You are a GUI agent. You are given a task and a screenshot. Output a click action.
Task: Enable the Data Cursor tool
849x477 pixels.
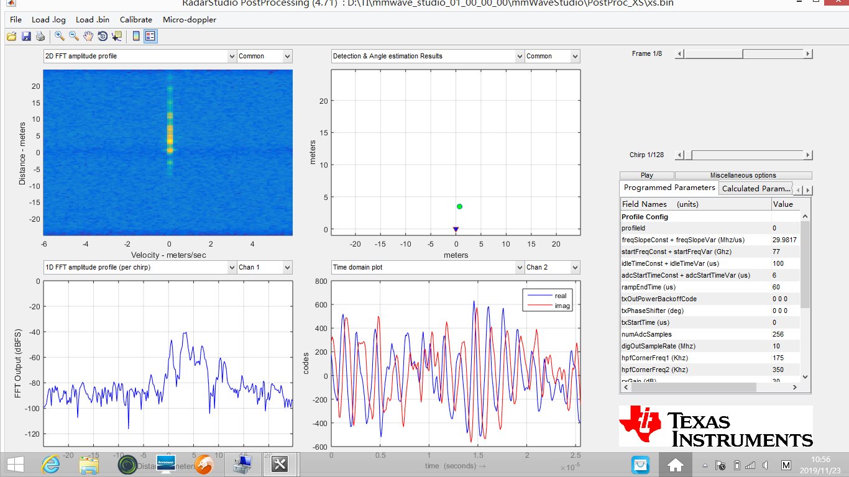pyautogui.click(x=116, y=36)
